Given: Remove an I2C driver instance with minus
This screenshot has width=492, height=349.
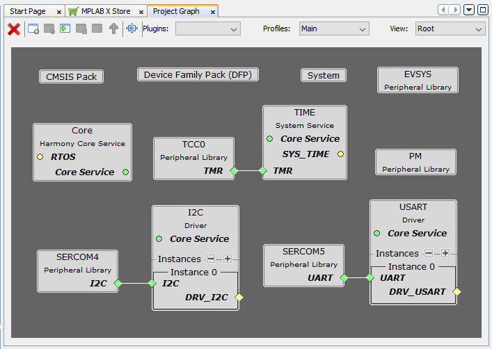Looking at the screenshot, I should point(211,259).
